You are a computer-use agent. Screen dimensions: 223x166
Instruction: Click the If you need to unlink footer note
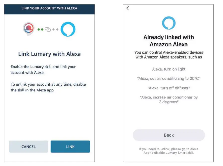[x=169, y=151]
